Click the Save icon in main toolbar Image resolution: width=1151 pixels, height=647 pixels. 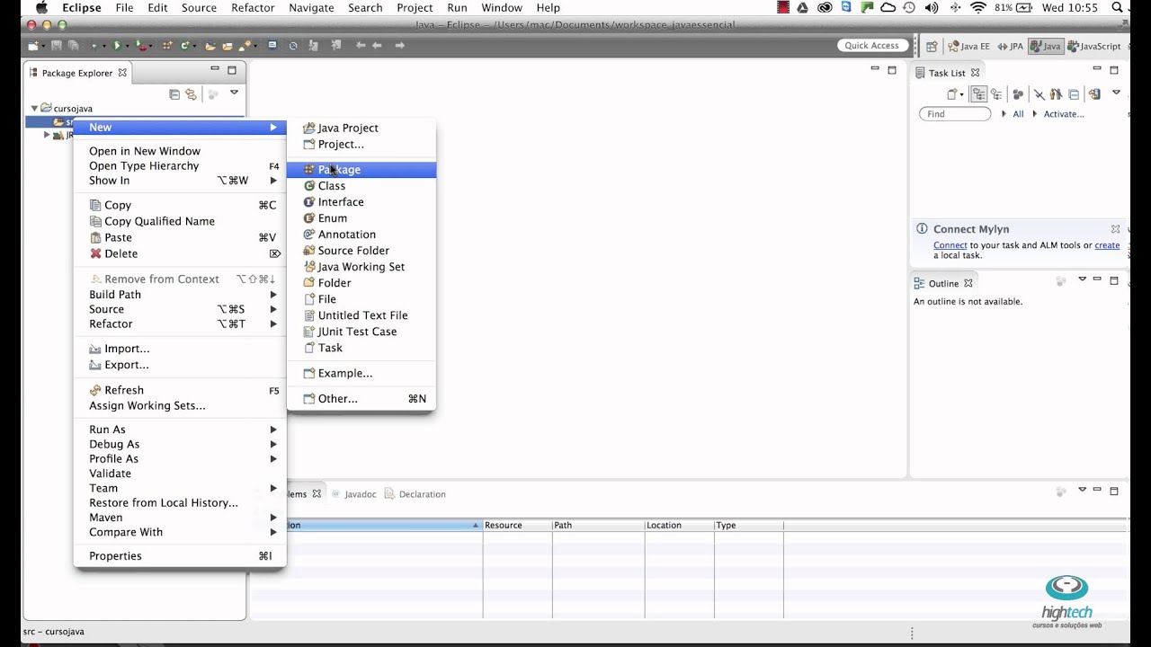[57, 45]
